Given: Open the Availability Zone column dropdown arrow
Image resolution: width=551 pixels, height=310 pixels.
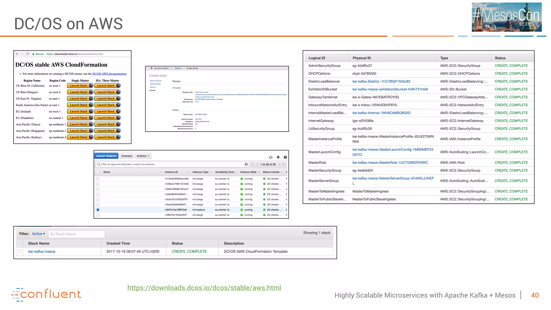Looking at the screenshot, I should pyautogui.click(x=236, y=172).
